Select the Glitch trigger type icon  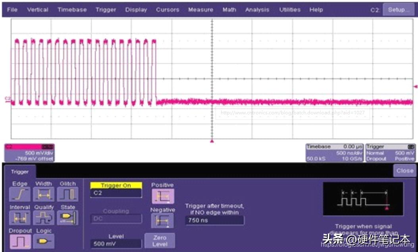(68, 194)
